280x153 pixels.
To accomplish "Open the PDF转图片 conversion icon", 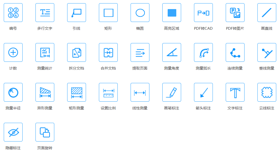I will click(235, 13).
